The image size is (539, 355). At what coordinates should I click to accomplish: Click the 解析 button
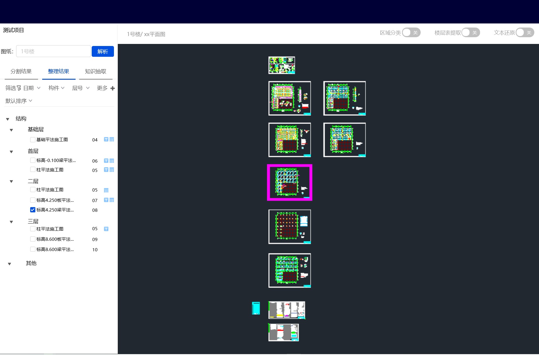(x=103, y=52)
